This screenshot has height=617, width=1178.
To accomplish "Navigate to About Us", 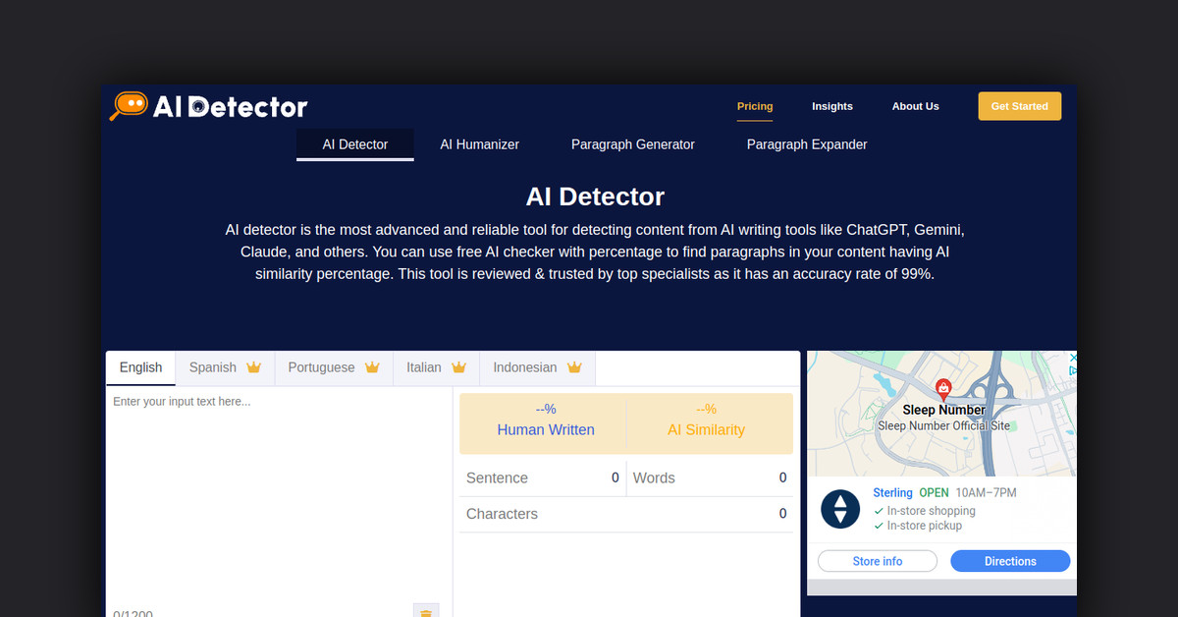I will (x=915, y=106).
